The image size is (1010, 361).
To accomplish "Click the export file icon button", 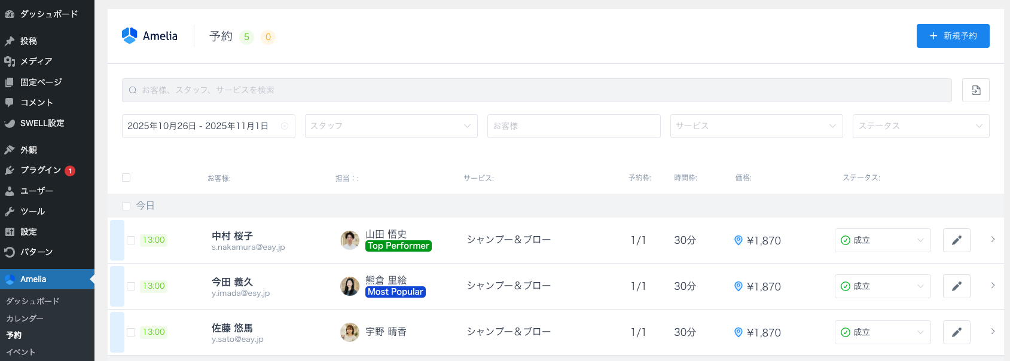I will coord(975,90).
